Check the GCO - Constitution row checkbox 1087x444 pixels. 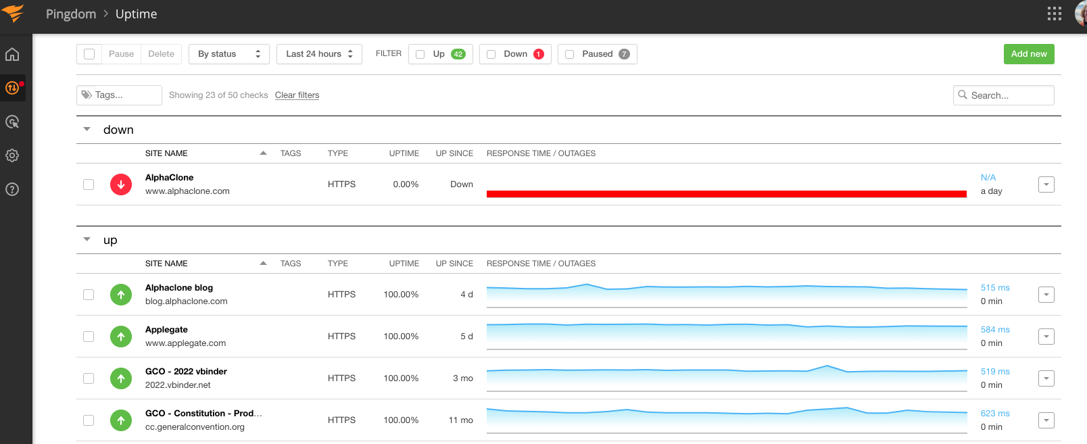click(x=89, y=420)
